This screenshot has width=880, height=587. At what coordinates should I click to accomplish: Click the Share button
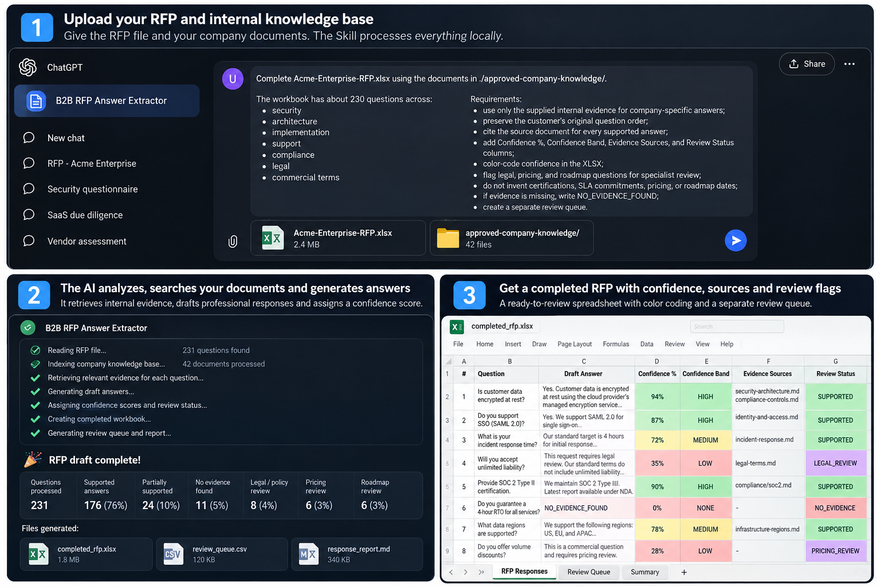pos(807,64)
